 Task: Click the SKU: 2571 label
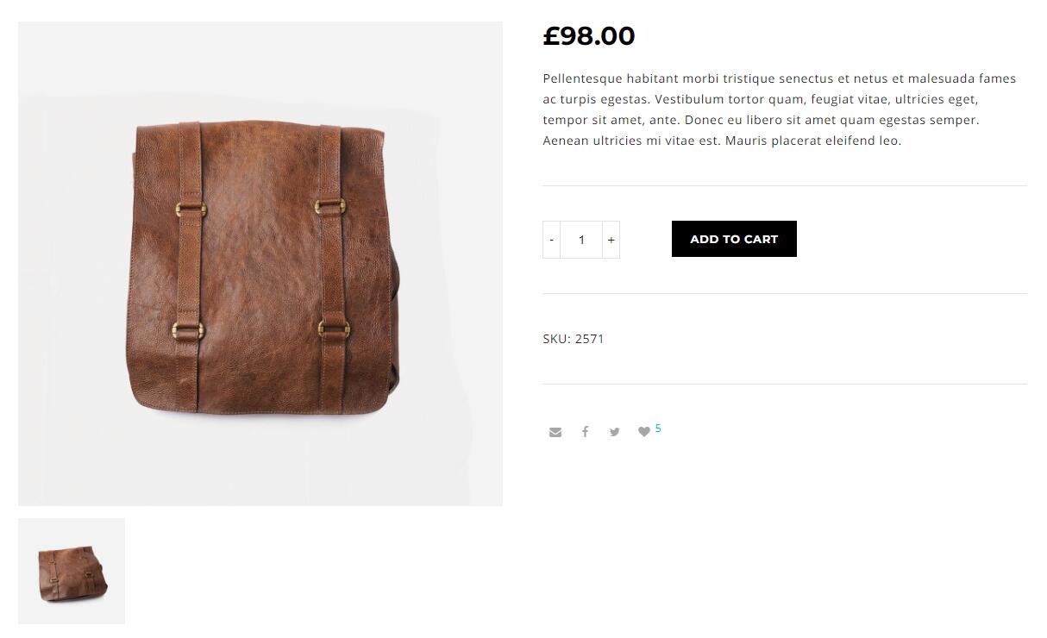click(574, 339)
